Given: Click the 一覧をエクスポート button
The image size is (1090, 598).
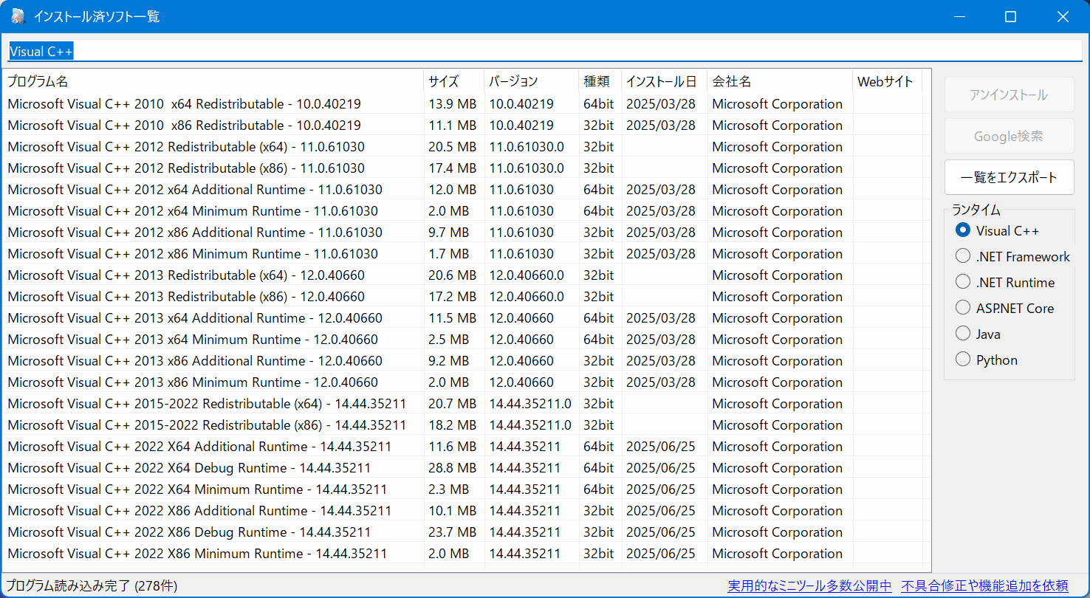Looking at the screenshot, I should coord(1009,177).
